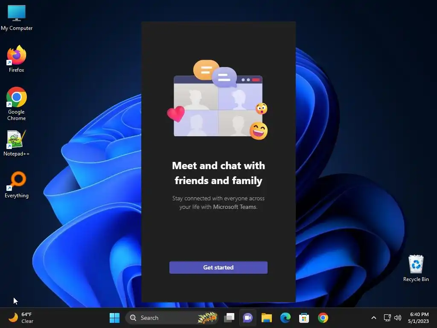
Task: Select the Recycle Bin desktop icon
Action: click(x=416, y=268)
